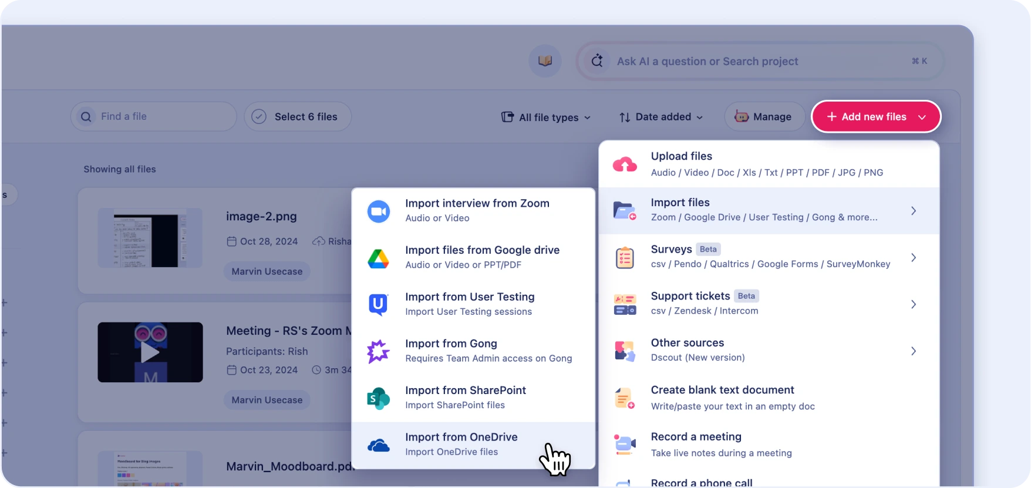Image resolution: width=1031 pixels, height=488 pixels.
Task: Click the Create blank text document icon
Action: point(625,398)
